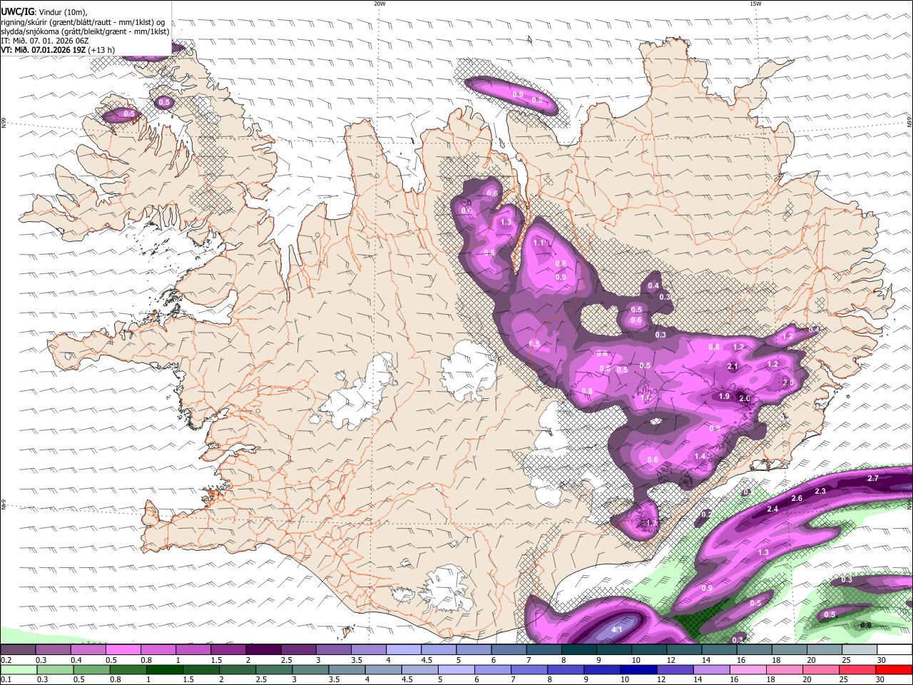The image size is (913, 685).
Task: Click the '30' label in lower legend scale
Action: (879, 679)
